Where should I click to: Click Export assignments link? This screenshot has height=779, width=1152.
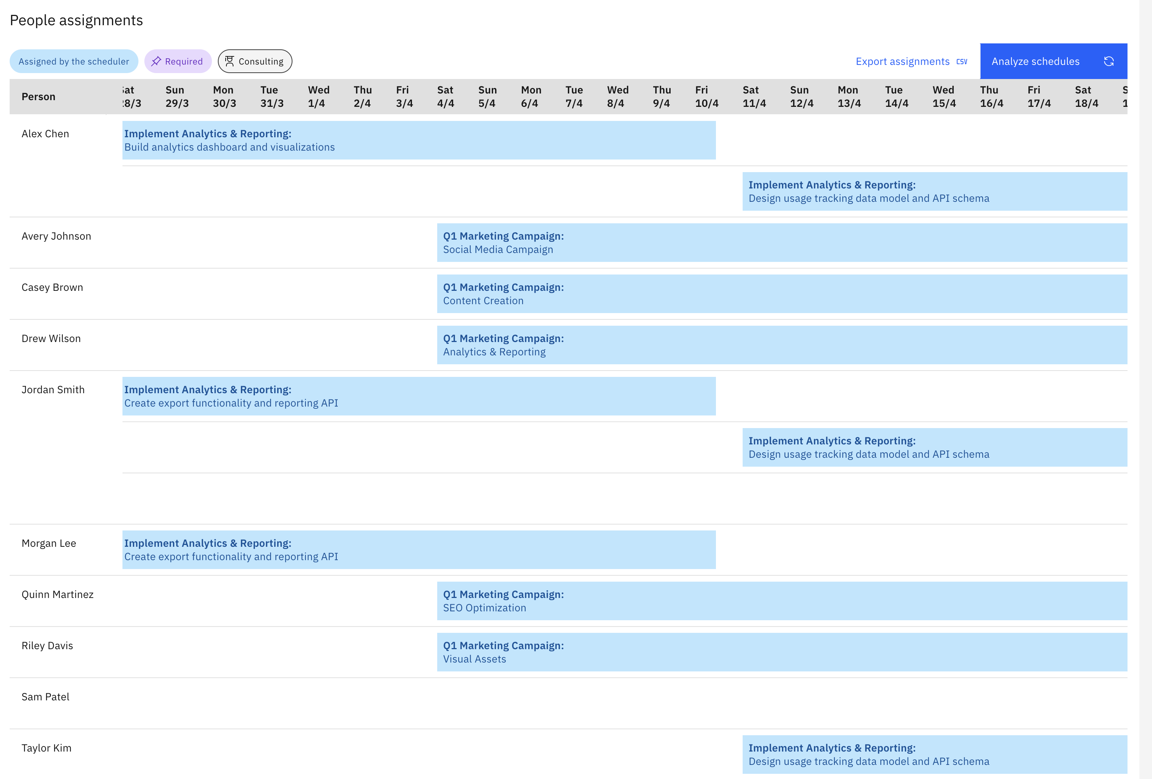(x=912, y=62)
